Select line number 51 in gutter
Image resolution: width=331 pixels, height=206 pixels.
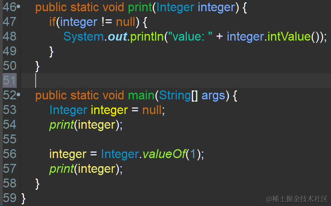coord(10,80)
